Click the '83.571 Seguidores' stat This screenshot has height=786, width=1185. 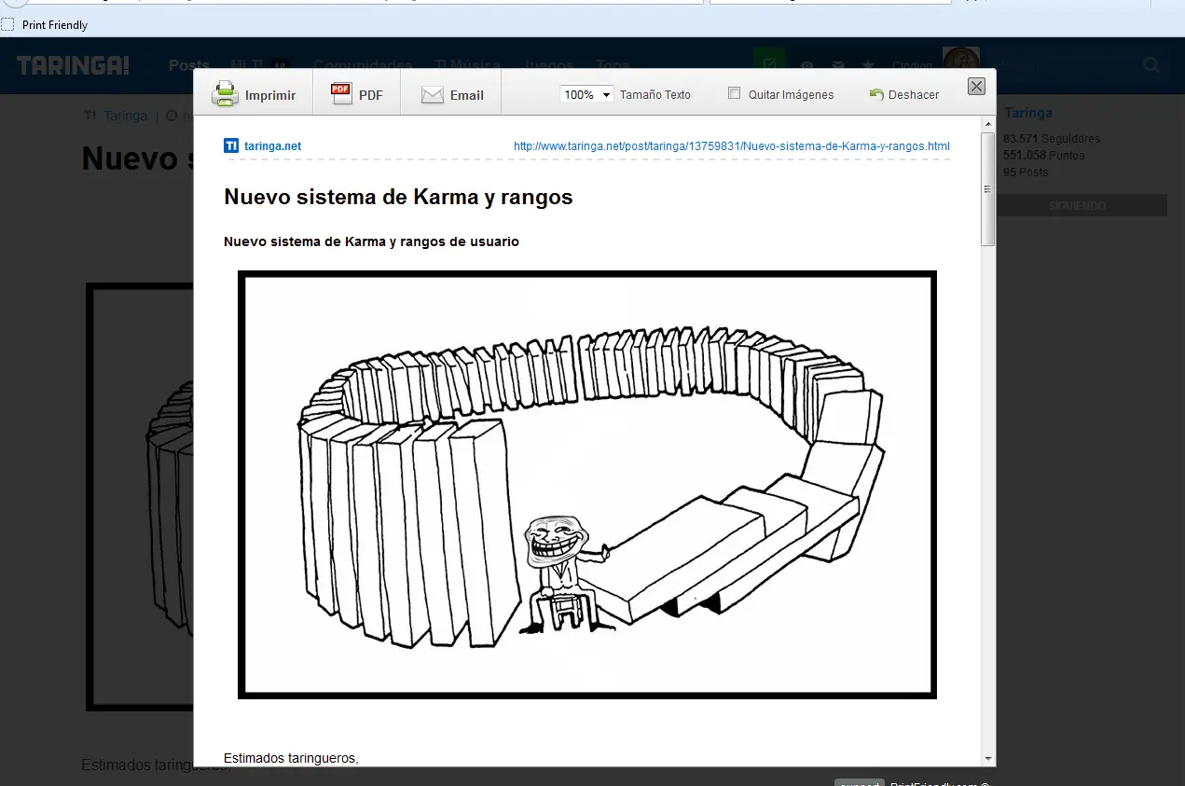pyautogui.click(x=1052, y=139)
